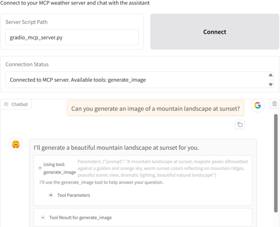This screenshot has height=227, width=280.
Task: Click the Connect button
Action: point(214,32)
